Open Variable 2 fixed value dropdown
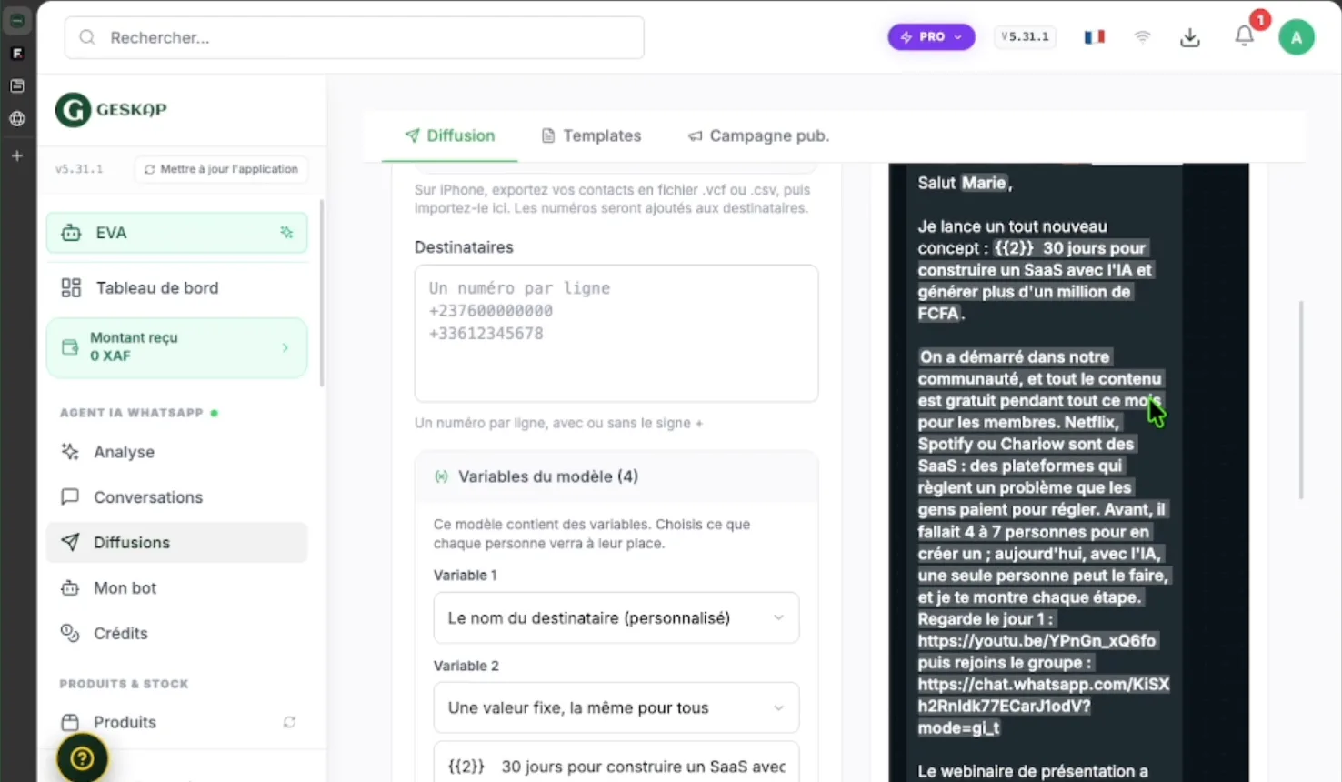 [x=616, y=708]
